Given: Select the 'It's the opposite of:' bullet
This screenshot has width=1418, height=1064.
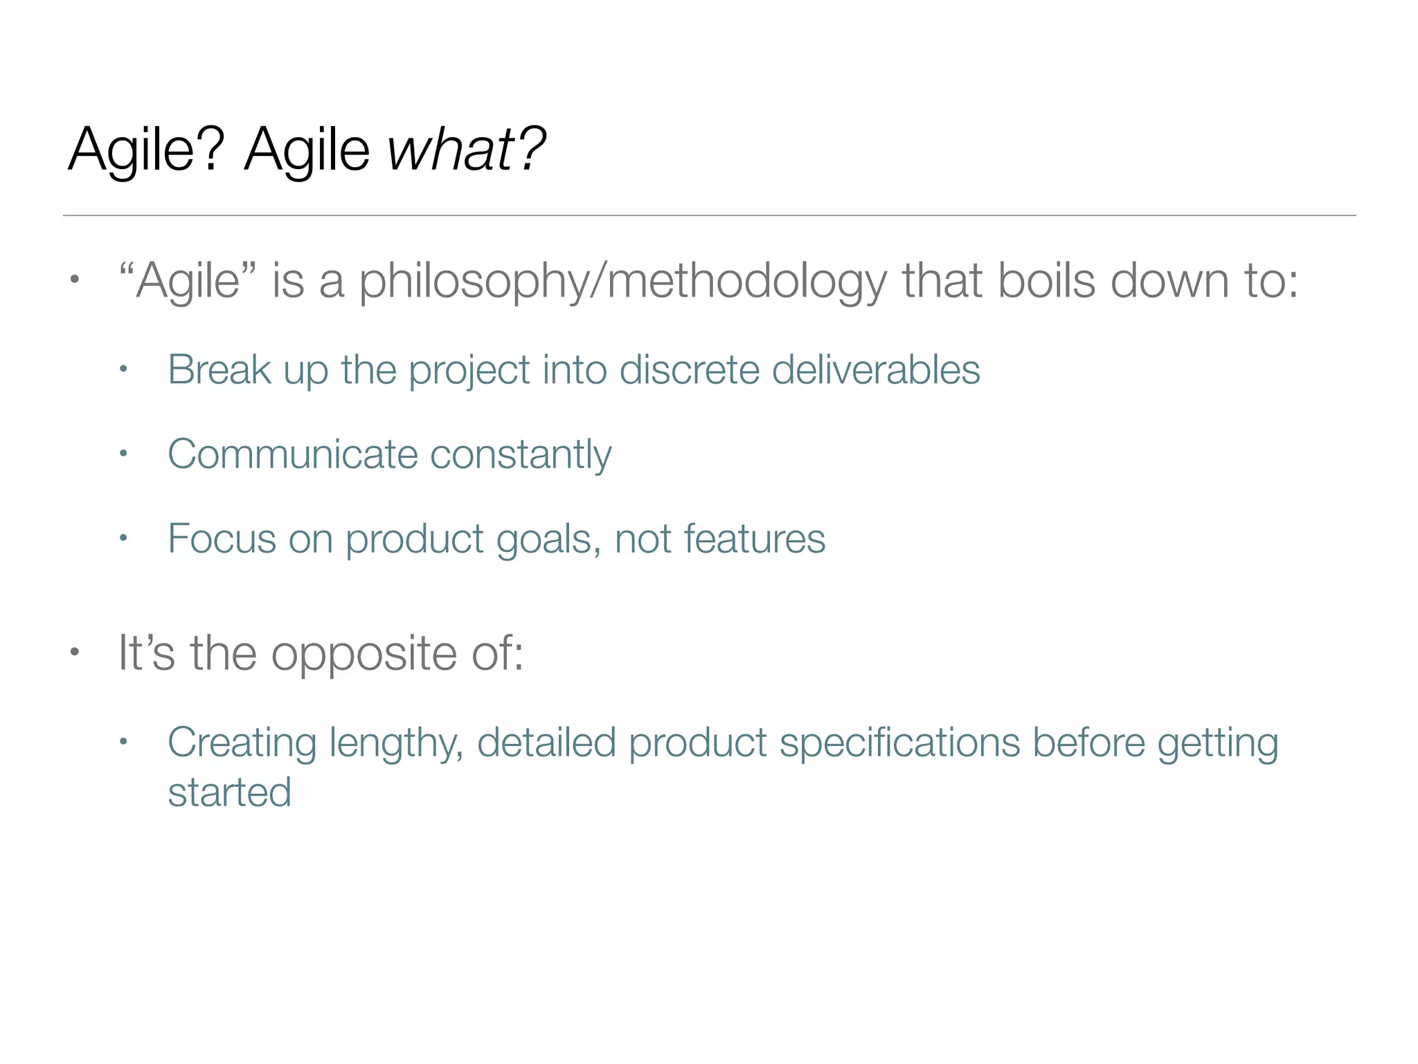Looking at the screenshot, I should tap(321, 653).
